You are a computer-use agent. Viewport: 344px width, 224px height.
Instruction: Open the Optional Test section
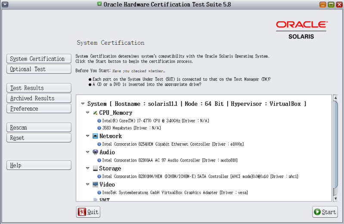click(x=39, y=69)
